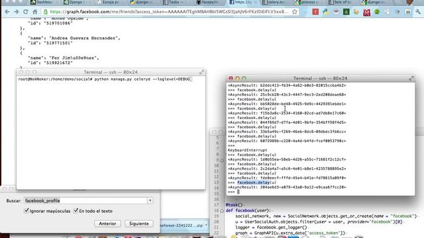Click the Anterior button
The height and width of the screenshot is (238, 424).
tap(107, 223)
